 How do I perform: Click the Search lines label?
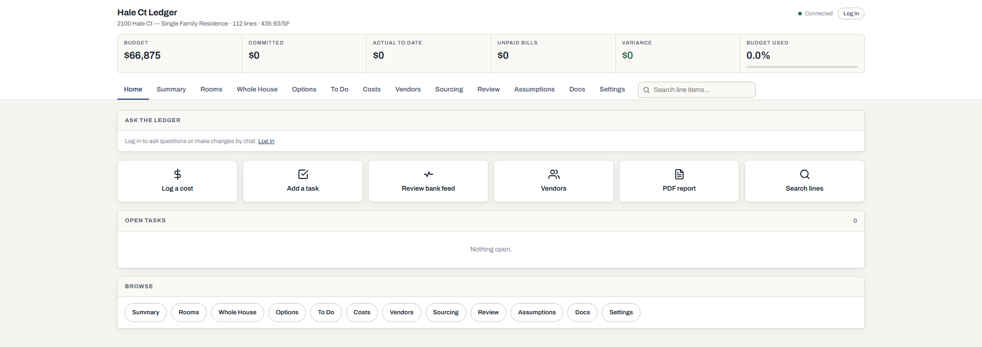[805, 189]
